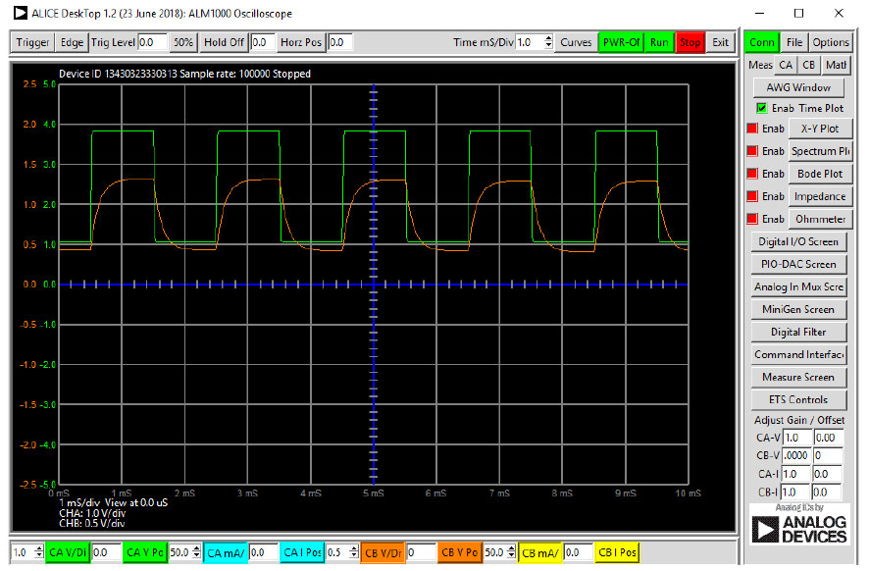This screenshot has width=869, height=571.
Task: Click the Exit button
Action: tap(720, 43)
